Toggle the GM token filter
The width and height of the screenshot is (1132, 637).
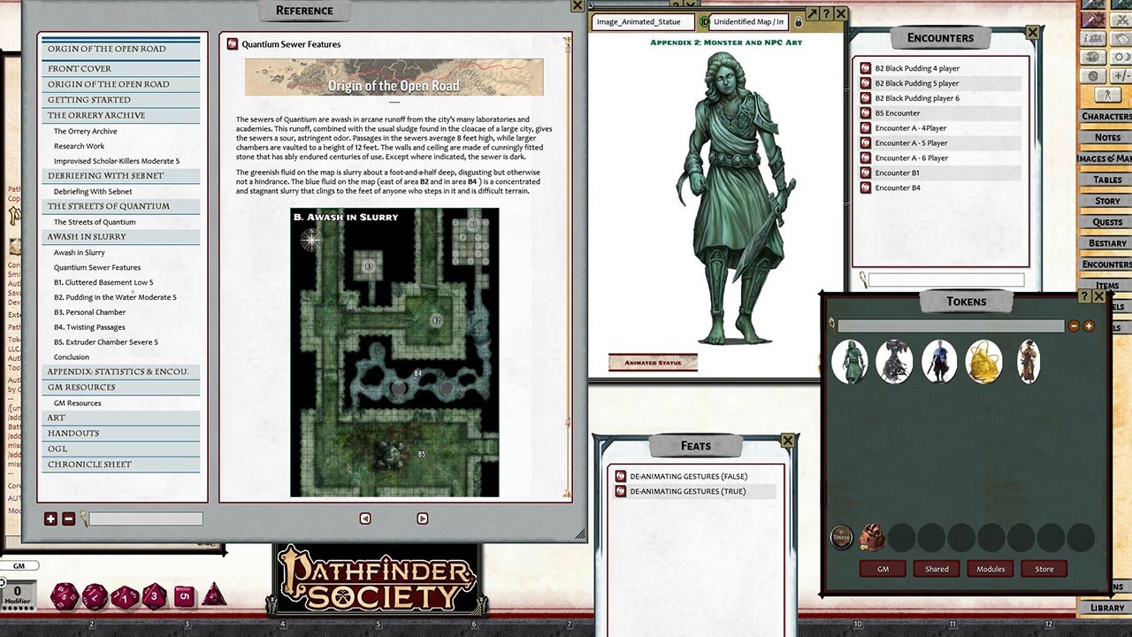click(882, 569)
